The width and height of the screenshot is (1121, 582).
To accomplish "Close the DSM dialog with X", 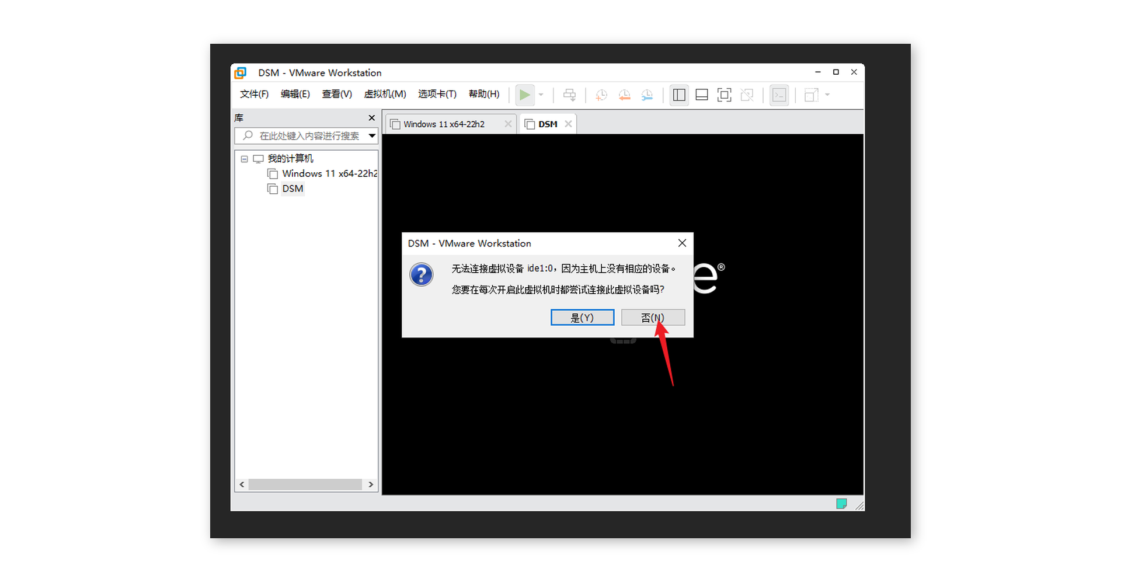I will coord(682,243).
